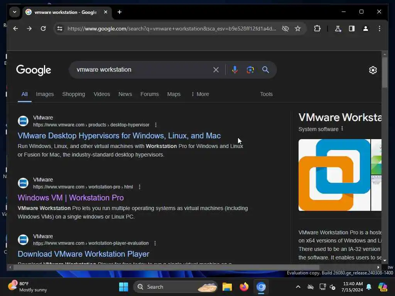Screen dimensions: 395x296
Task: Bookmark this page with the star
Action: pyautogui.click(x=298, y=29)
